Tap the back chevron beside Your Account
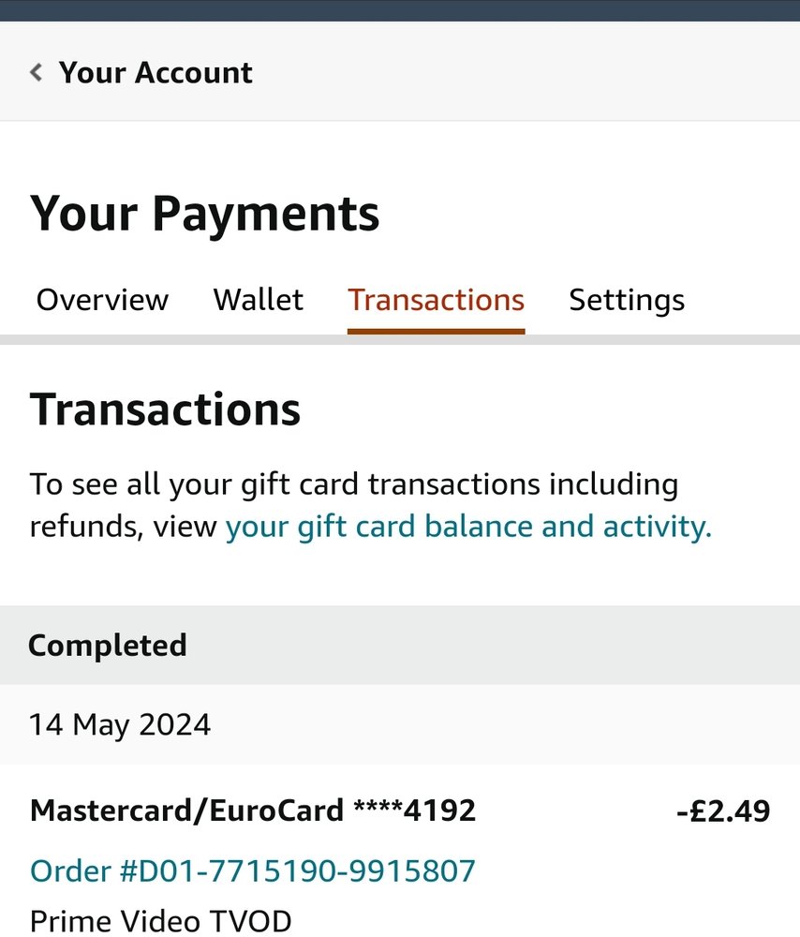Screen dimensions: 800x937 click(x=36, y=72)
